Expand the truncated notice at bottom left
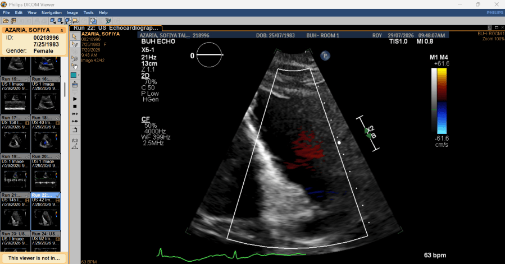The width and height of the screenshot is (505, 264). tap(34, 258)
